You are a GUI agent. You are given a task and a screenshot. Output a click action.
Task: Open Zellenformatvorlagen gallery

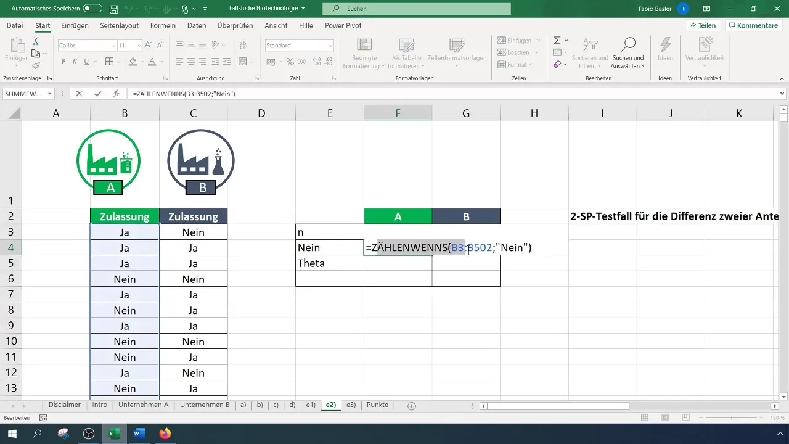click(457, 53)
